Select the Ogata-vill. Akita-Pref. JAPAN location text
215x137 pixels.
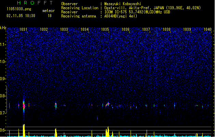152,8
